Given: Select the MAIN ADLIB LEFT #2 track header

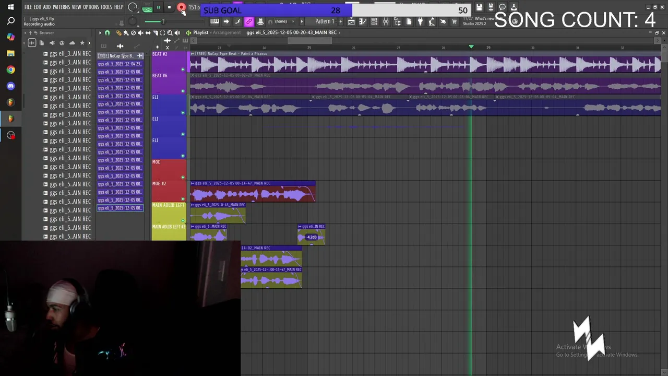Looking at the screenshot, I should tap(169, 232).
